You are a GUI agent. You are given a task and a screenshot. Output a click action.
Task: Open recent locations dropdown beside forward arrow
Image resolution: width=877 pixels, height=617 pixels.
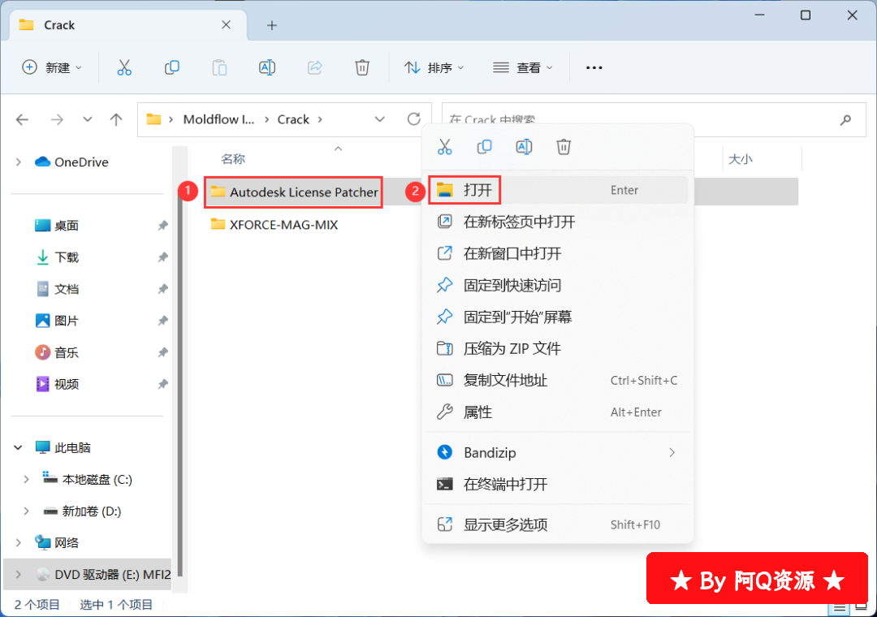(x=87, y=119)
